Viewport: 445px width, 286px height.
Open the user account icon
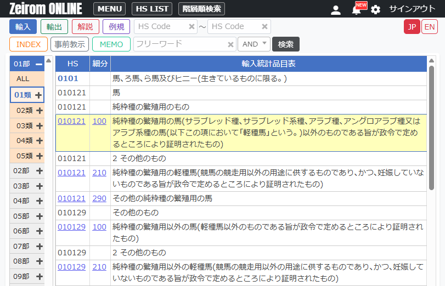[x=336, y=10]
